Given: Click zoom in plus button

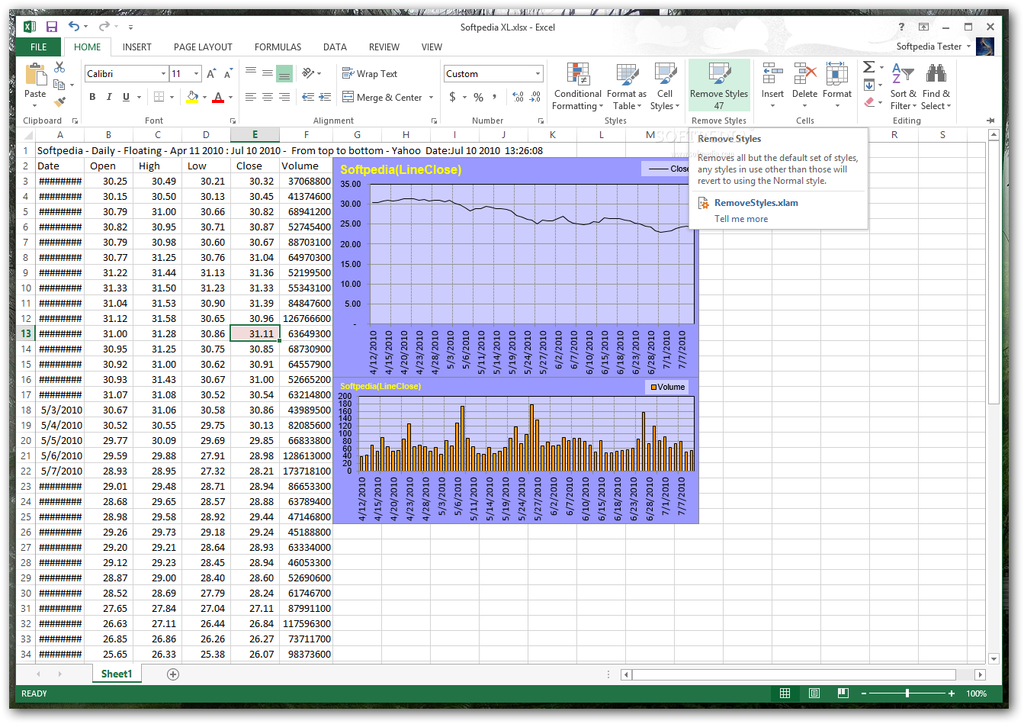Looking at the screenshot, I should (952, 693).
